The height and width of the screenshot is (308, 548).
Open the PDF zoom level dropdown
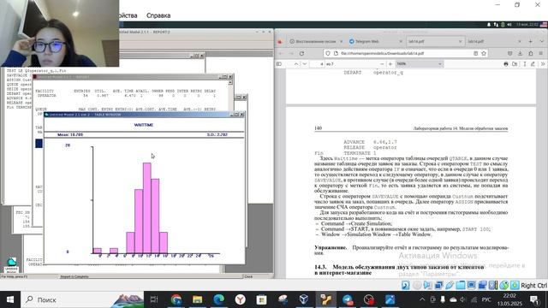point(420,64)
